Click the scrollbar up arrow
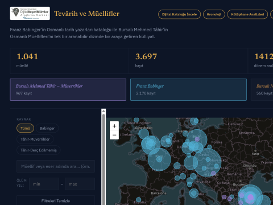273x205 pixels. coord(104,111)
